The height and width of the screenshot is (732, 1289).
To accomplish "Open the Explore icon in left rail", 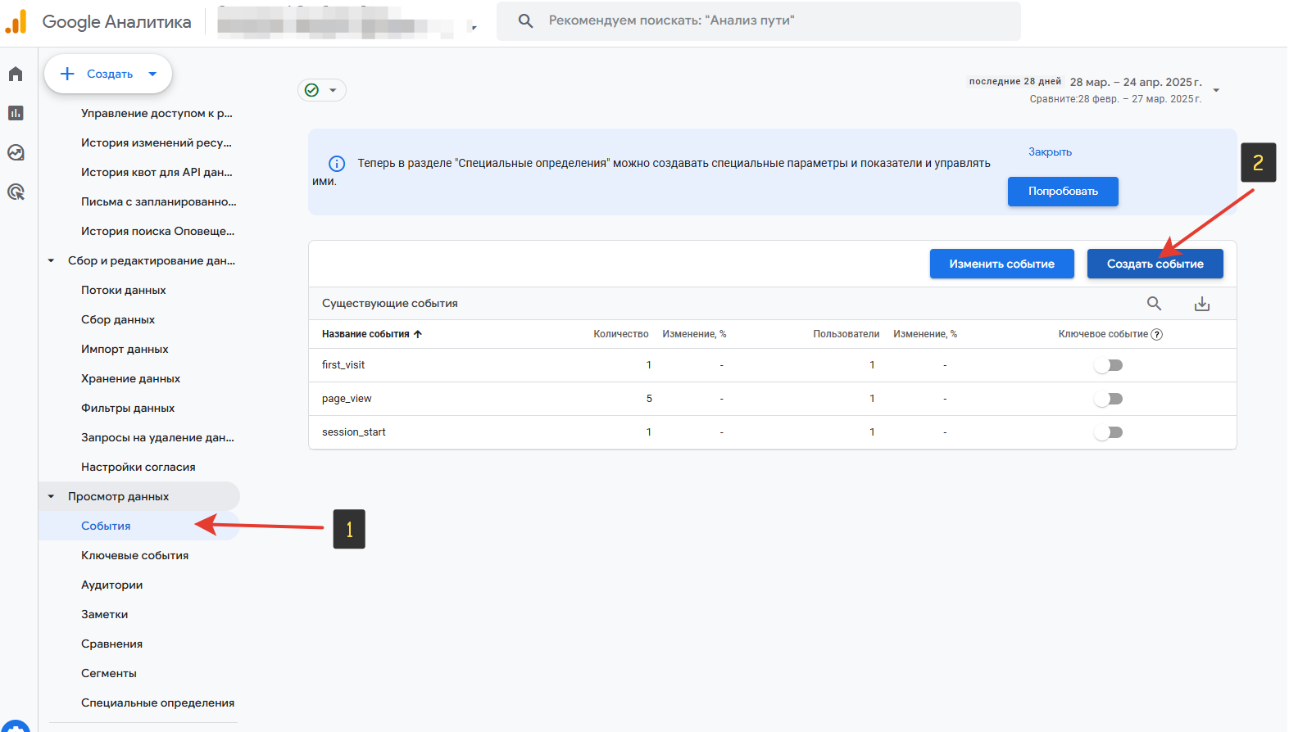I will [x=16, y=152].
